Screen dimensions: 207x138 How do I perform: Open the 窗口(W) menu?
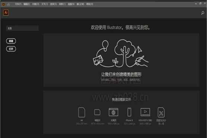(x=80, y=4)
